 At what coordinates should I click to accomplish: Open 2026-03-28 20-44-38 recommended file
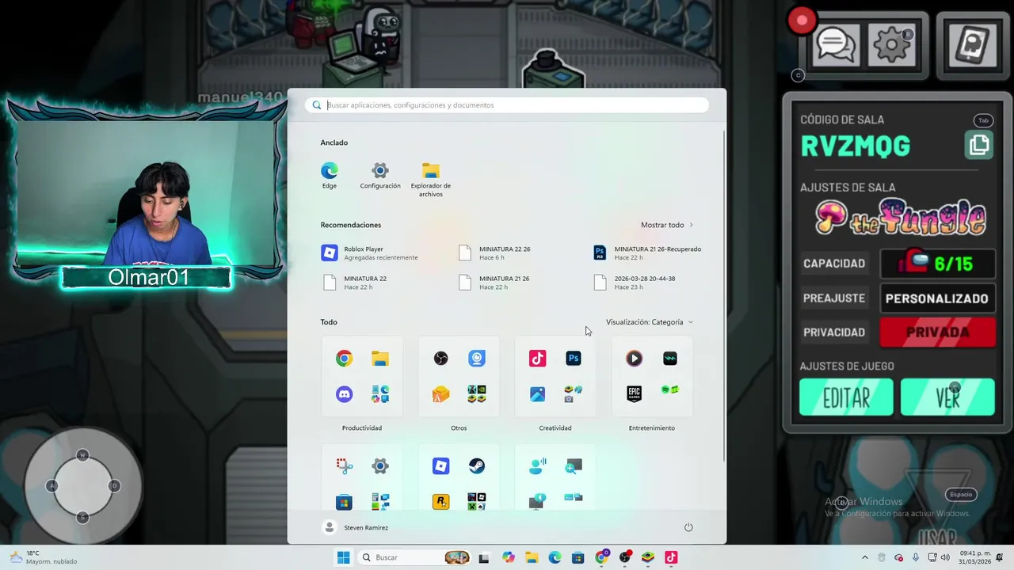pyautogui.click(x=635, y=283)
